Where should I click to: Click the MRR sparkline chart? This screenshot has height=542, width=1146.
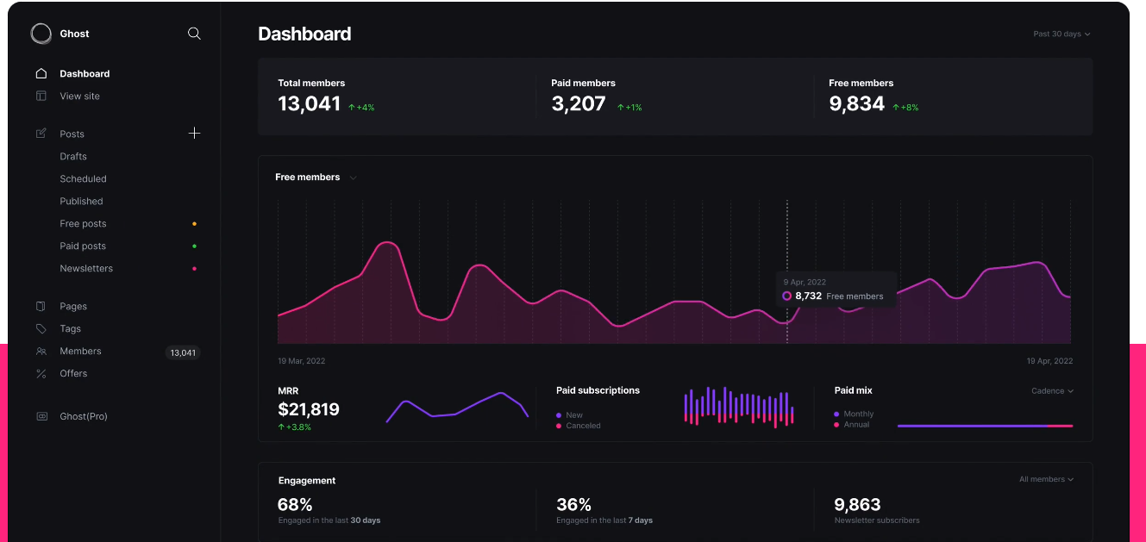tap(457, 407)
